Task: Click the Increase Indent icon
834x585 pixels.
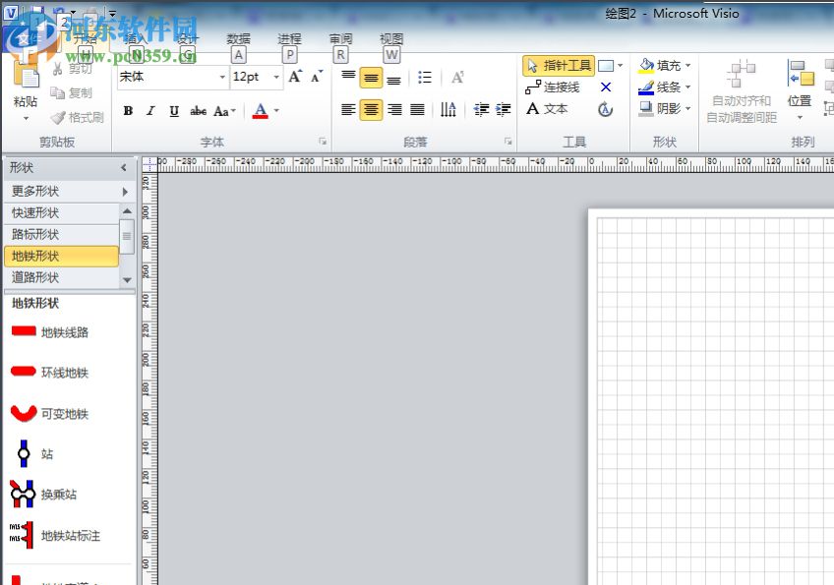Action: [504, 109]
